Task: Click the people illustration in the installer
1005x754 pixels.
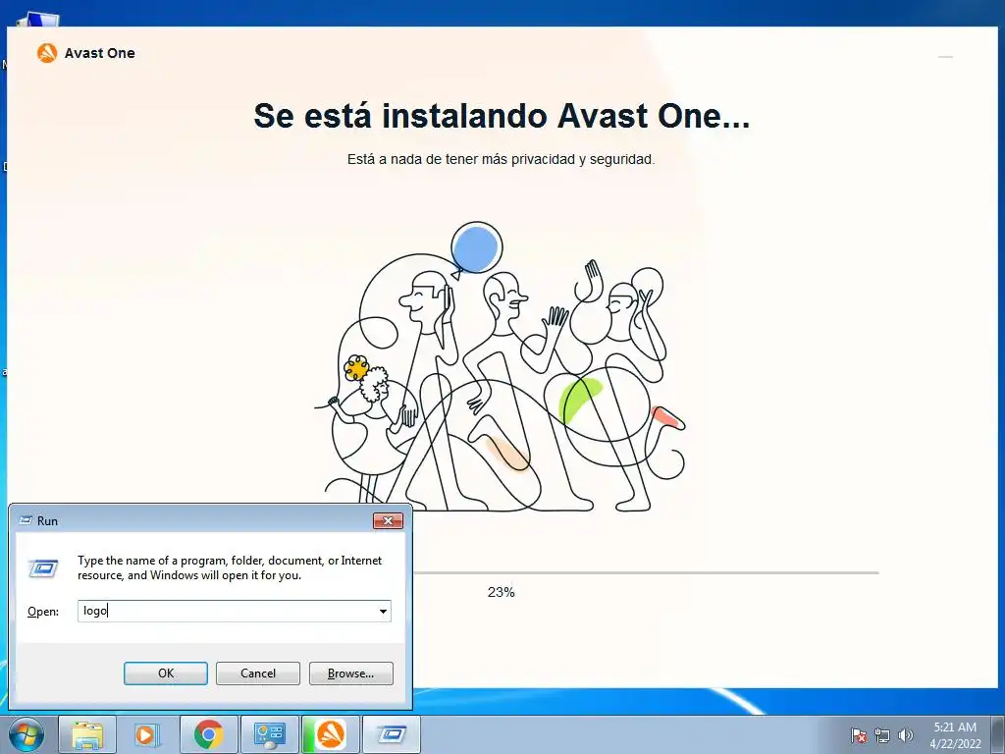Action: [x=500, y=367]
